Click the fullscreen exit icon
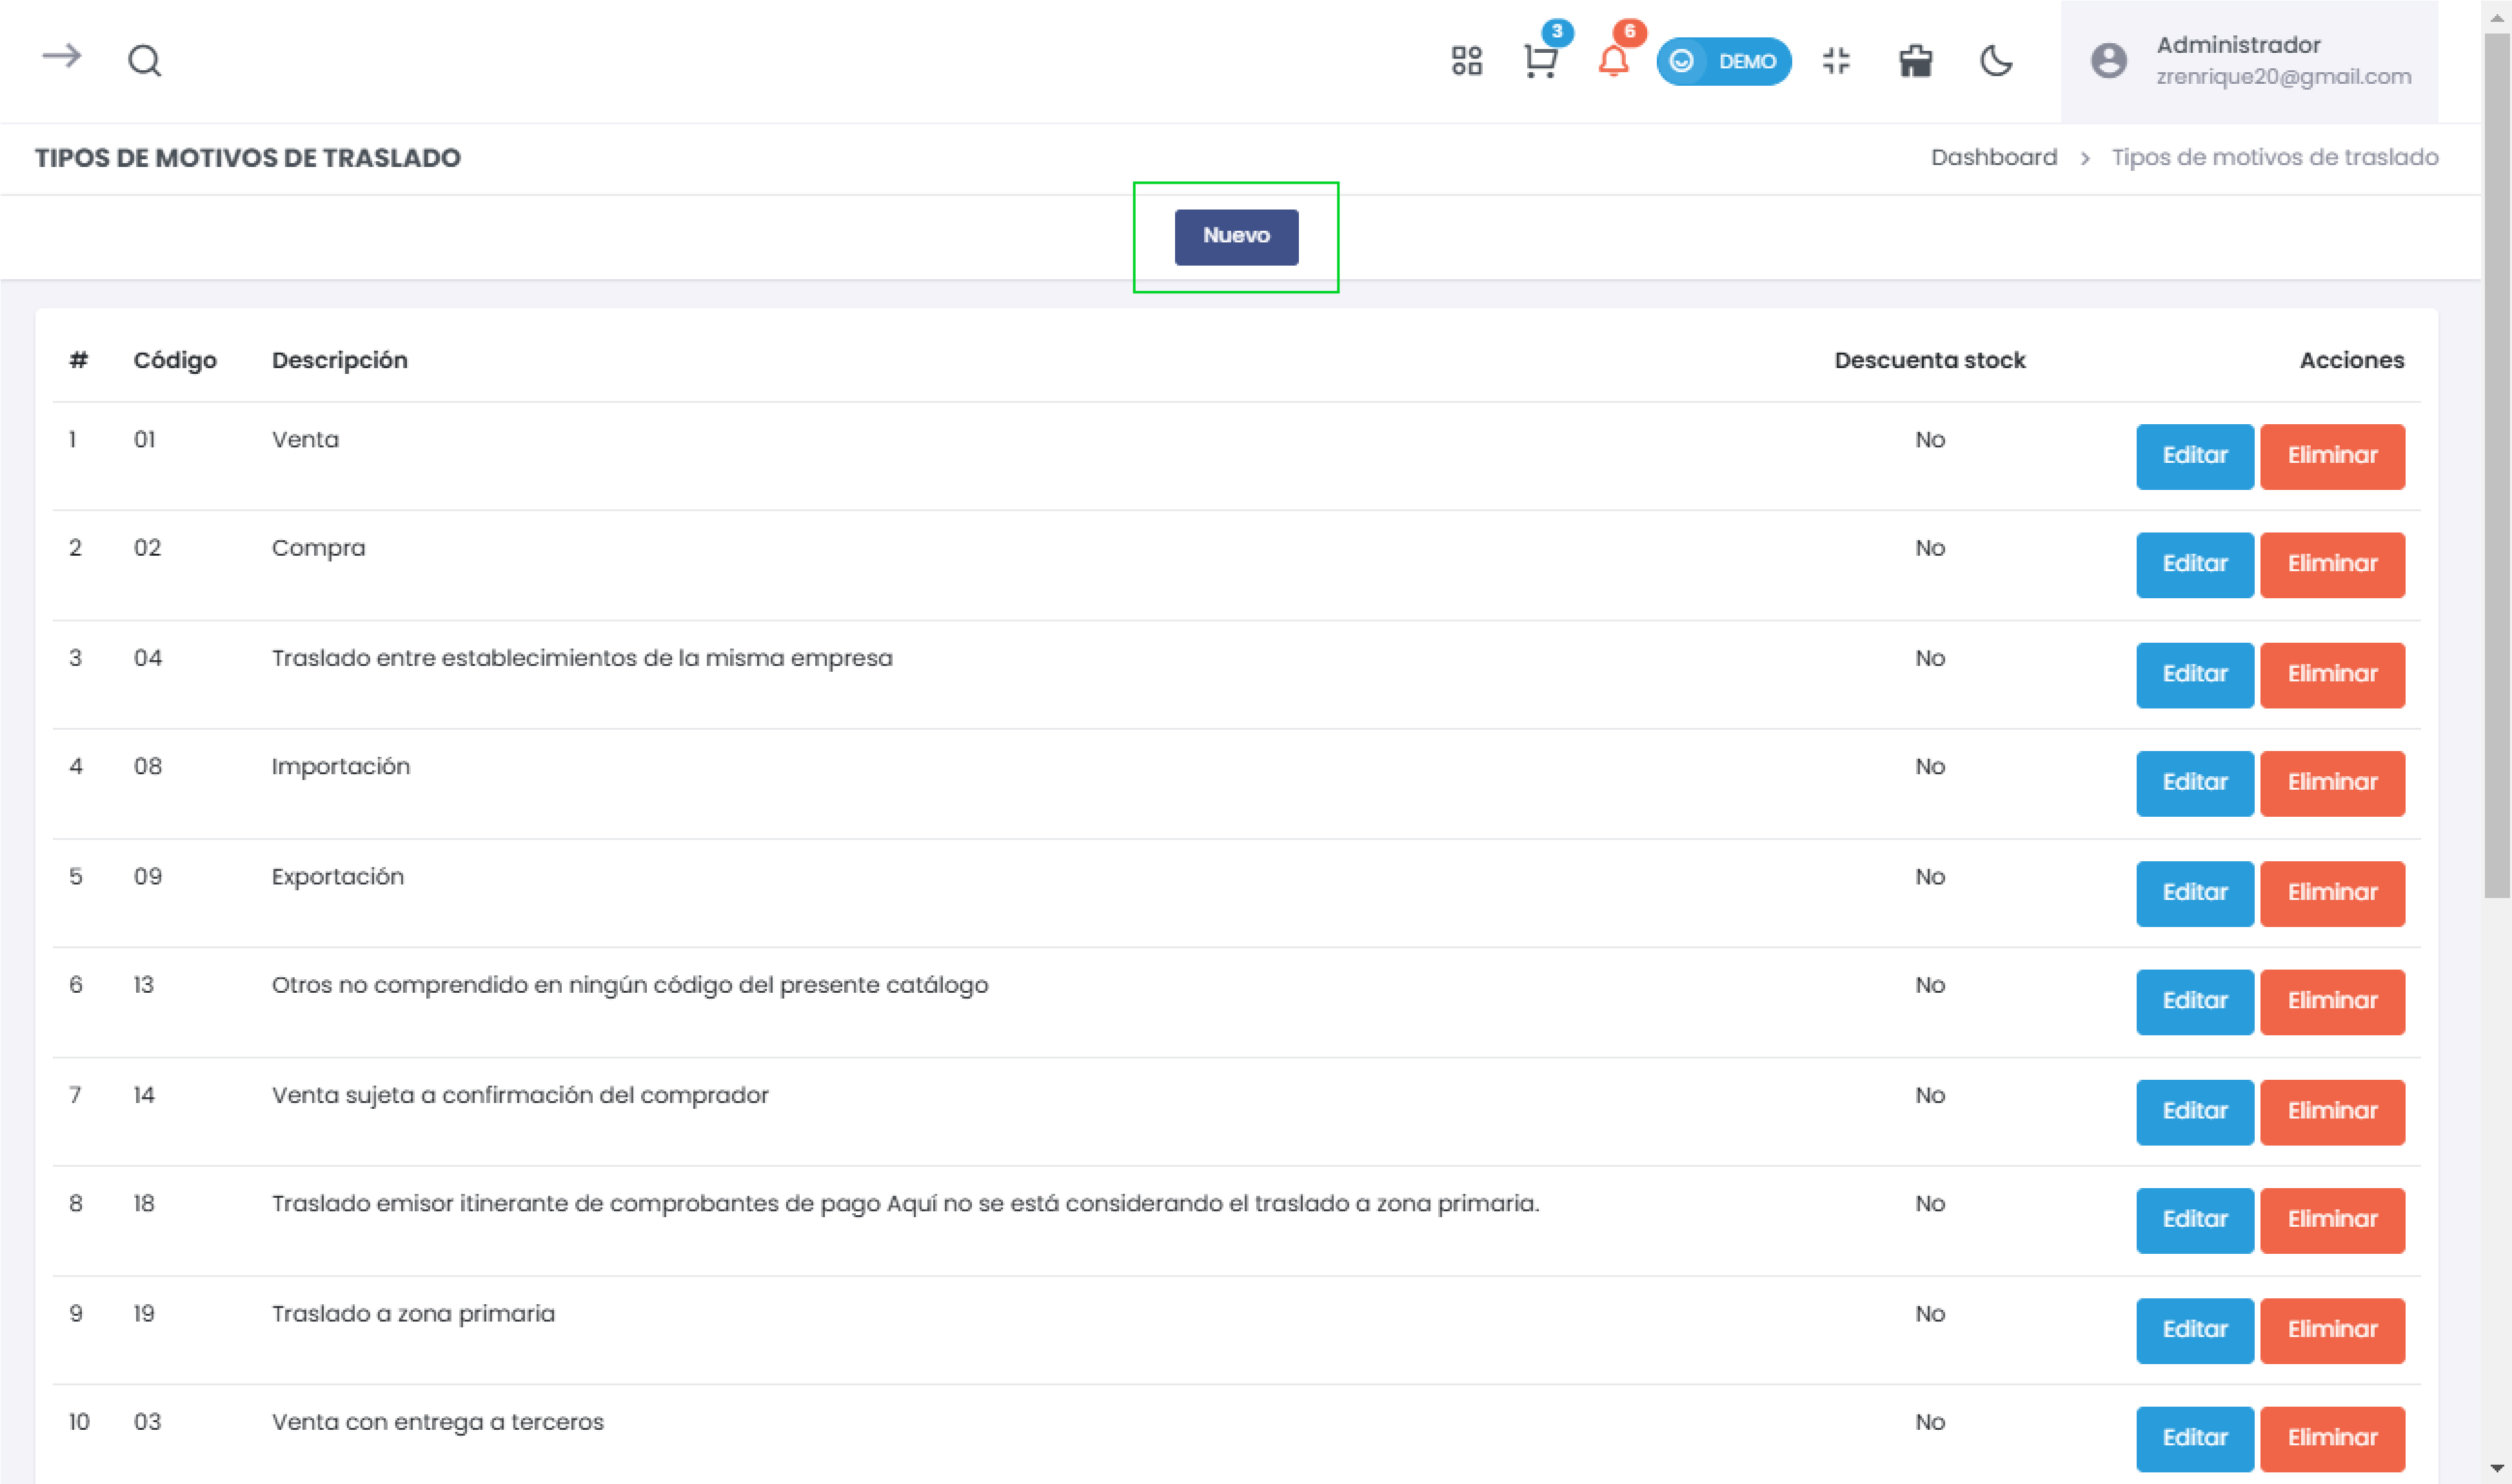Screen dimensions: 2512x1484 pos(1835,61)
